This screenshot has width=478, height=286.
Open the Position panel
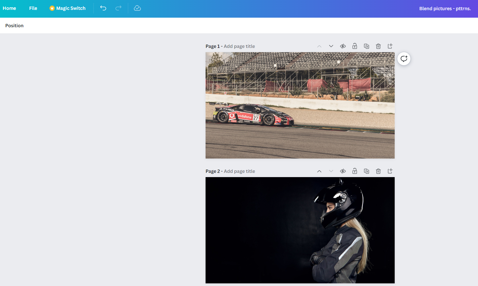click(14, 26)
